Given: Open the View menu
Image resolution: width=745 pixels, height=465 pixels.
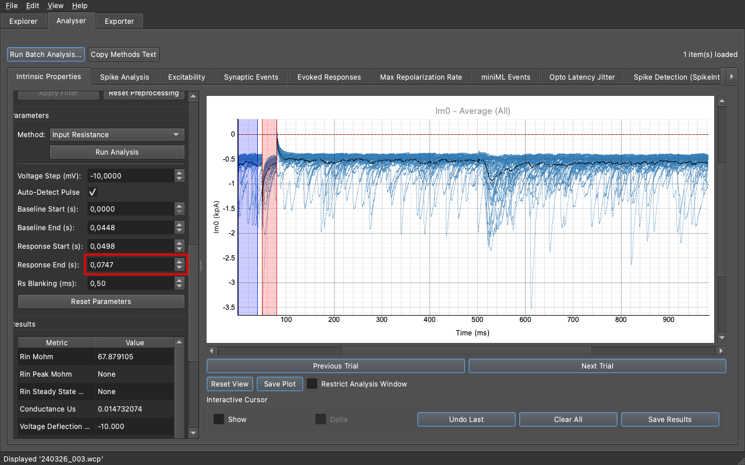Looking at the screenshot, I should point(56,6).
